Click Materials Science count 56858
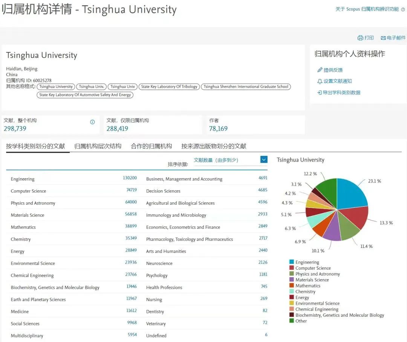This screenshot has height=342, width=407. pyautogui.click(x=131, y=214)
